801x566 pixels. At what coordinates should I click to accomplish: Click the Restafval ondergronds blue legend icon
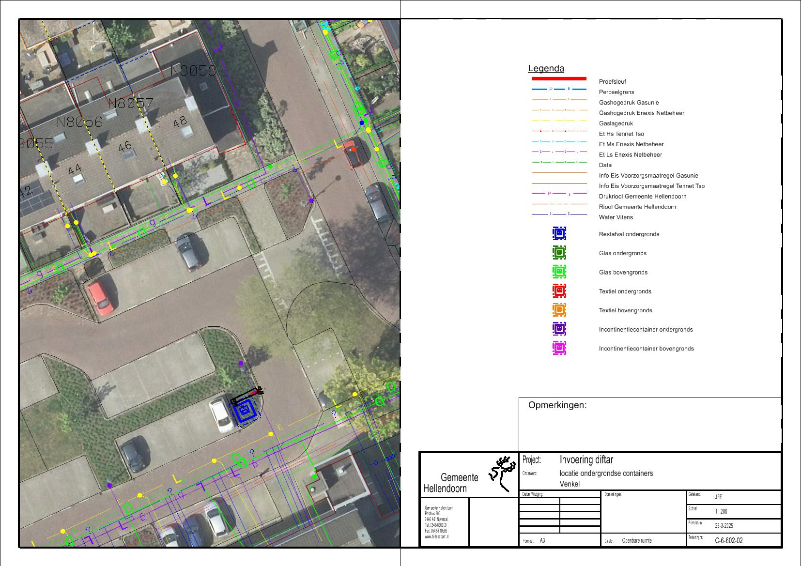[559, 234]
